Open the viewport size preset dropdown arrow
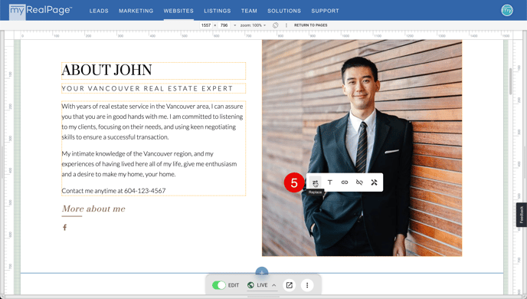 [x=234, y=25]
